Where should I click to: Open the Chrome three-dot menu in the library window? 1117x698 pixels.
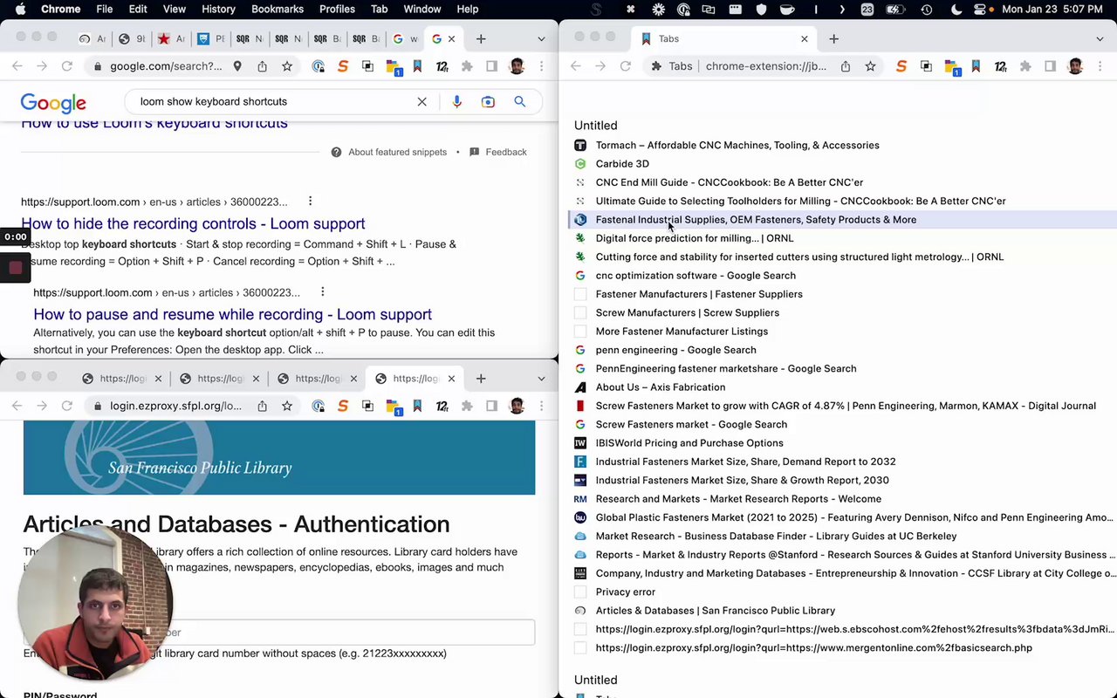click(541, 406)
